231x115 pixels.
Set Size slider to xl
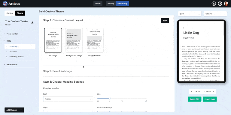(x=146, y=99)
